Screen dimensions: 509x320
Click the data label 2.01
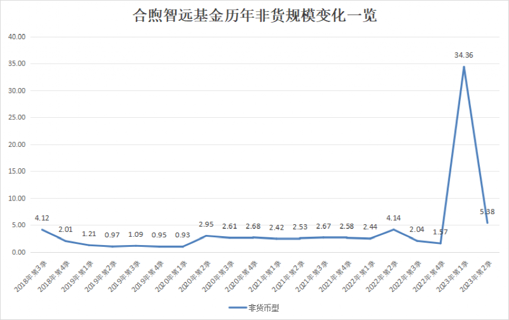pos(65,230)
